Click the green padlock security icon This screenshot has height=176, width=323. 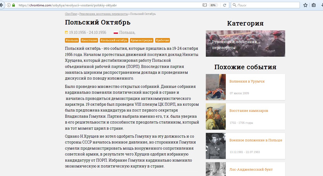(x=14, y=5)
